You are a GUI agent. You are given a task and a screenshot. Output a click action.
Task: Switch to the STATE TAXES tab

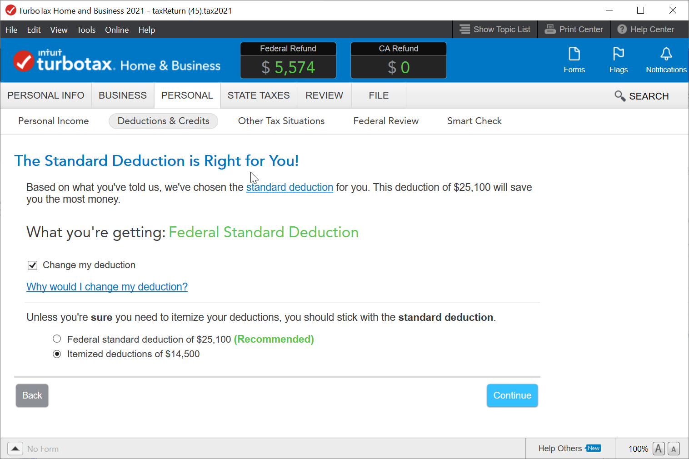(x=259, y=95)
